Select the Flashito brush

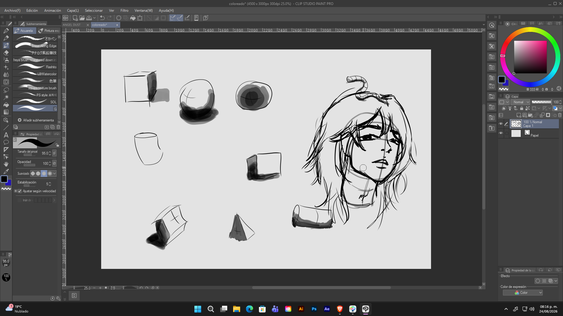click(x=35, y=67)
